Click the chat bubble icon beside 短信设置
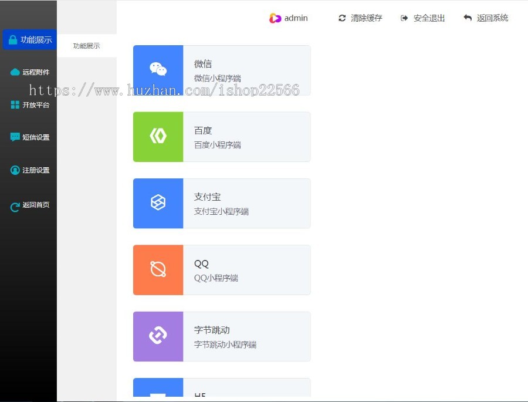This screenshot has height=402, width=528. pyautogui.click(x=15, y=137)
